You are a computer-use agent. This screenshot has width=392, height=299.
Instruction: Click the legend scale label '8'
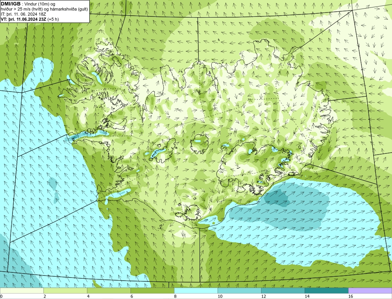click(175, 296)
